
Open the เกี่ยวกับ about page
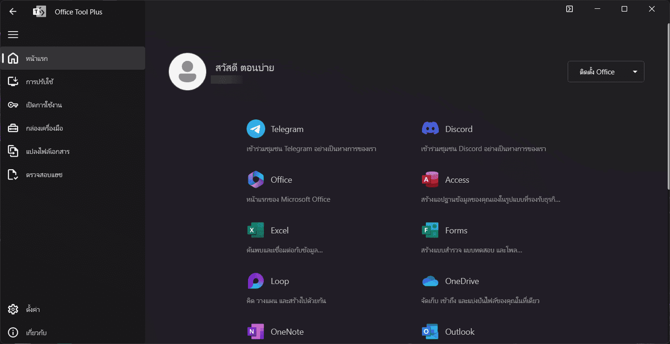(x=73, y=333)
